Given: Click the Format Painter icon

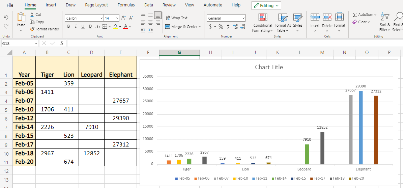Looking at the screenshot, I should click(32, 29).
